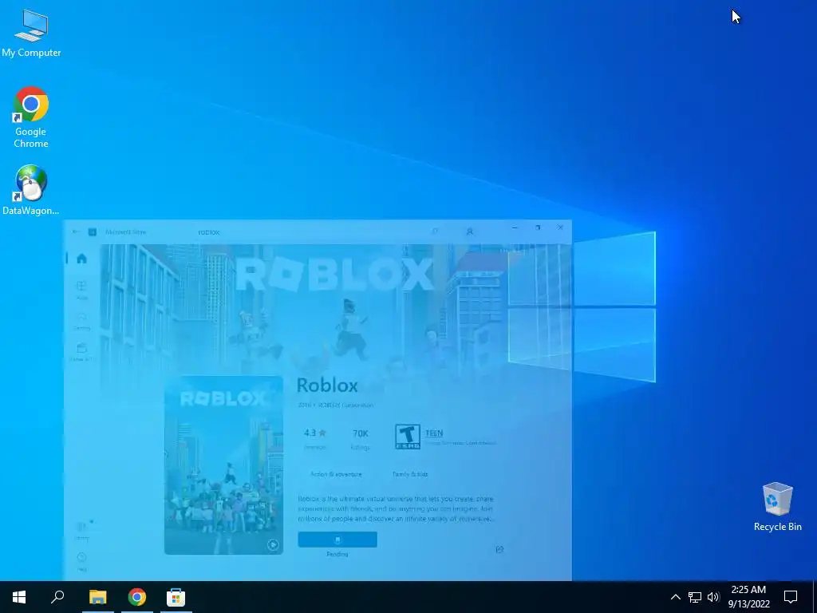Viewport: 817px width, 613px height.
Task: Open Library in Store sidebar
Action: tap(82, 530)
